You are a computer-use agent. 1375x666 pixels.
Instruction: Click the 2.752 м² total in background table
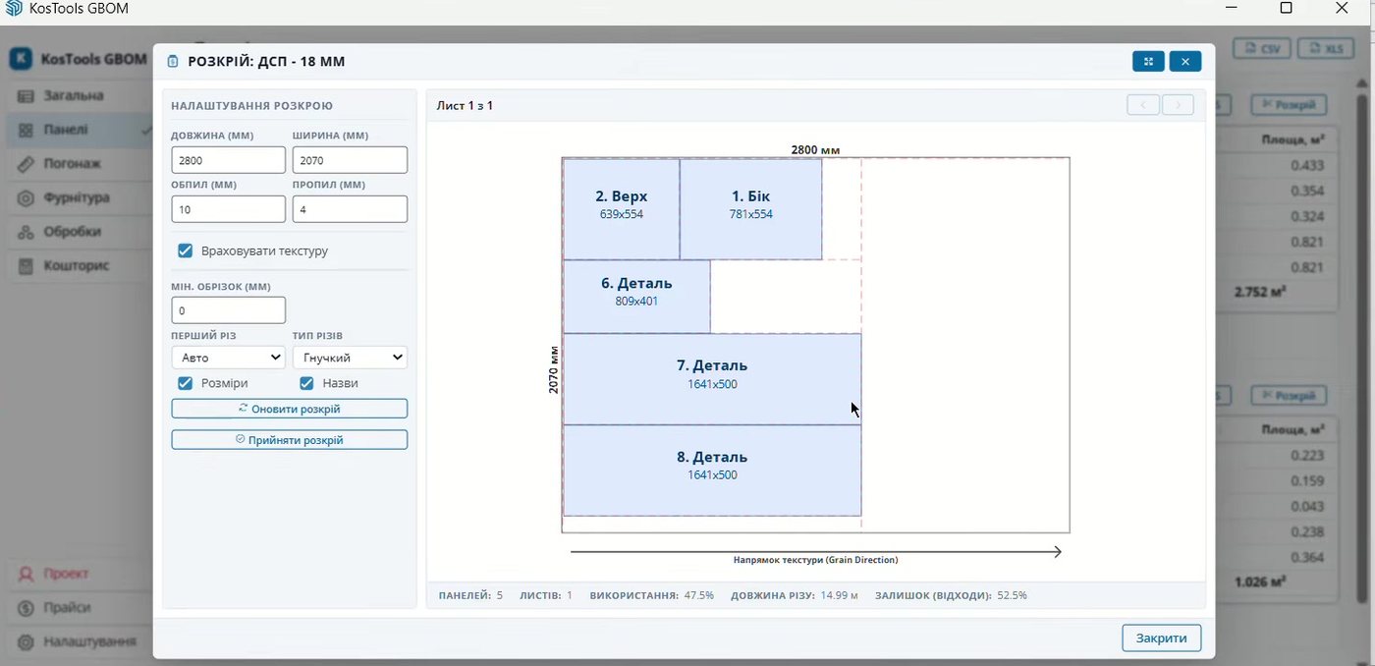click(1261, 292)
